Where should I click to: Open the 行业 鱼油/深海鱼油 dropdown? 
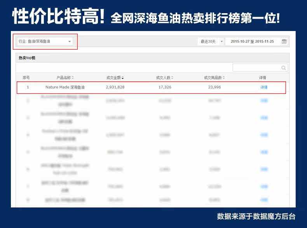(45, 41)
